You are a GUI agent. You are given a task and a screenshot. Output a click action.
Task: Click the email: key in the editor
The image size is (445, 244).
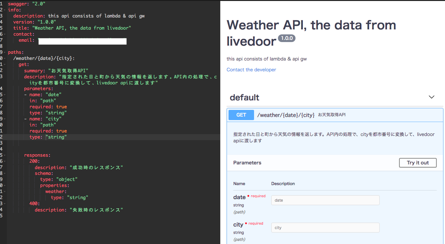click(27, 40)
